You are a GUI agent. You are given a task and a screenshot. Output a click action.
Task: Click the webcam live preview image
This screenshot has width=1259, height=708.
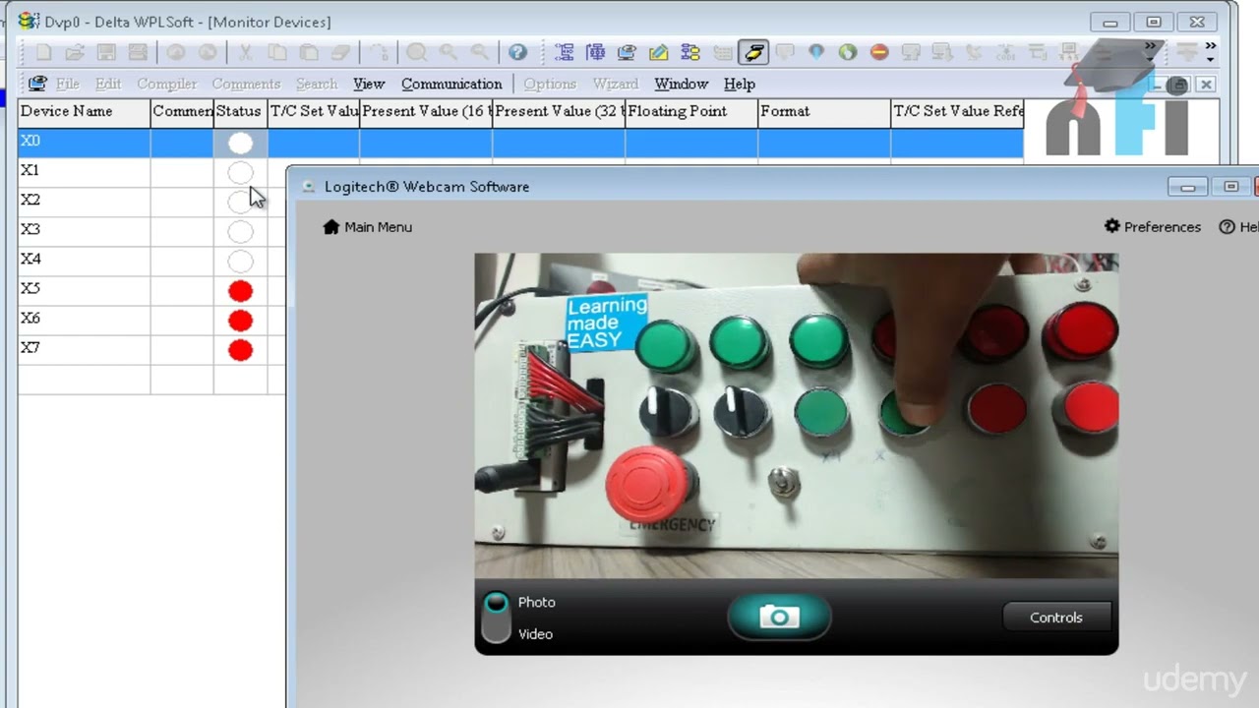[x=796, y=416]
